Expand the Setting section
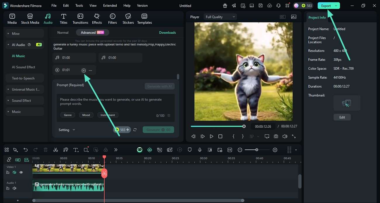Viewport: 380px width, 203px height. pyautogui.click(x=67, y=130)
